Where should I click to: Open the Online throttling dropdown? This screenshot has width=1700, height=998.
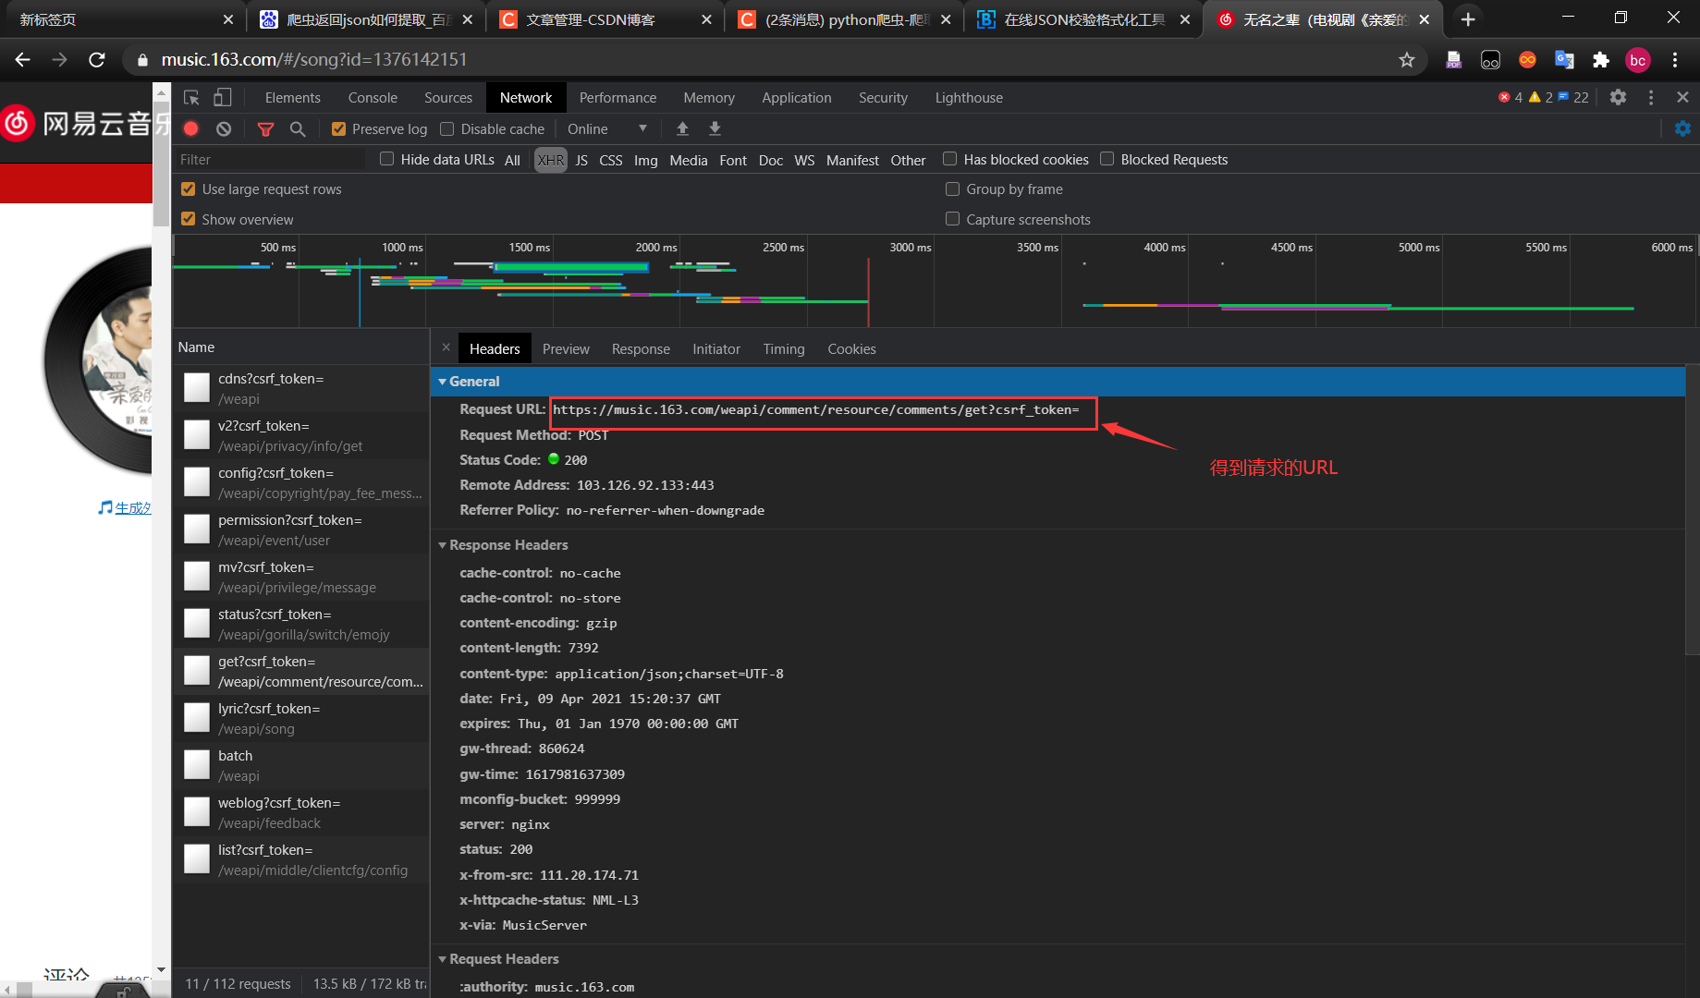[x=606, y=128]
